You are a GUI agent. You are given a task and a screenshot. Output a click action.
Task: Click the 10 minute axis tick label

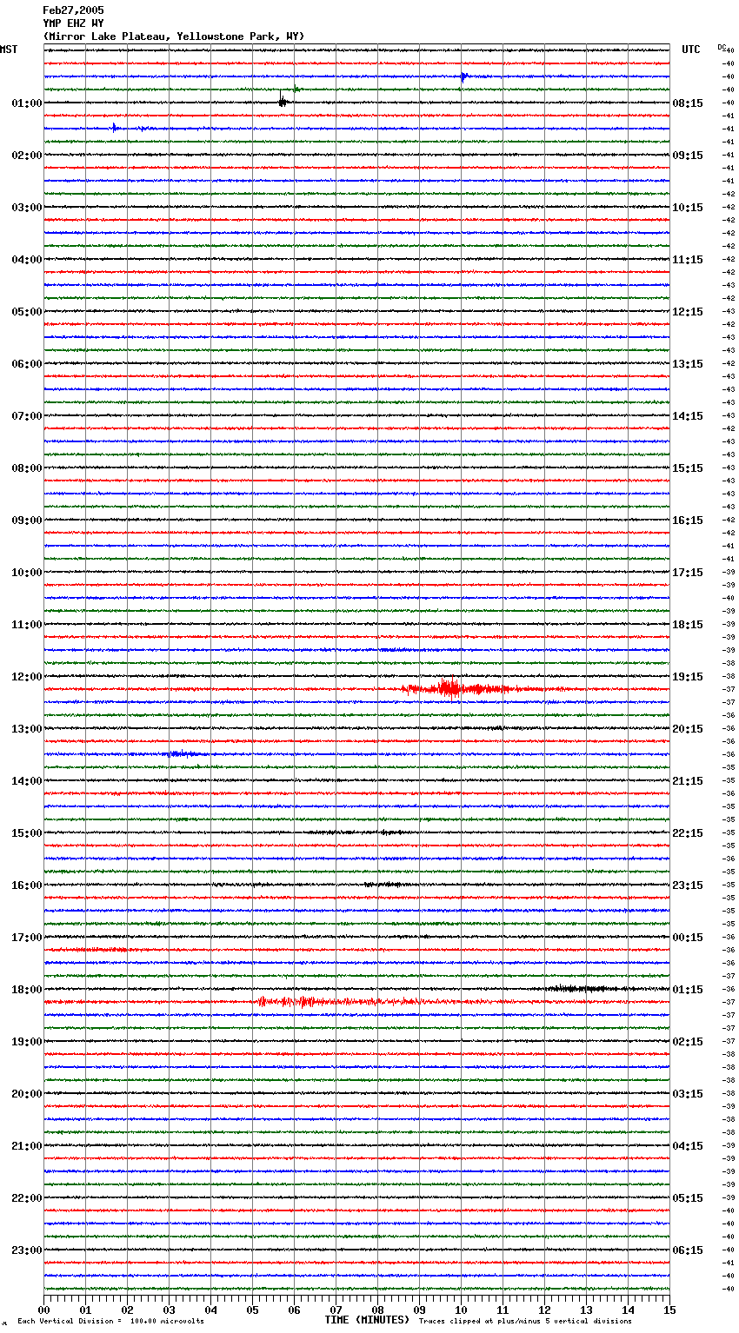[x=461, y=1310]
